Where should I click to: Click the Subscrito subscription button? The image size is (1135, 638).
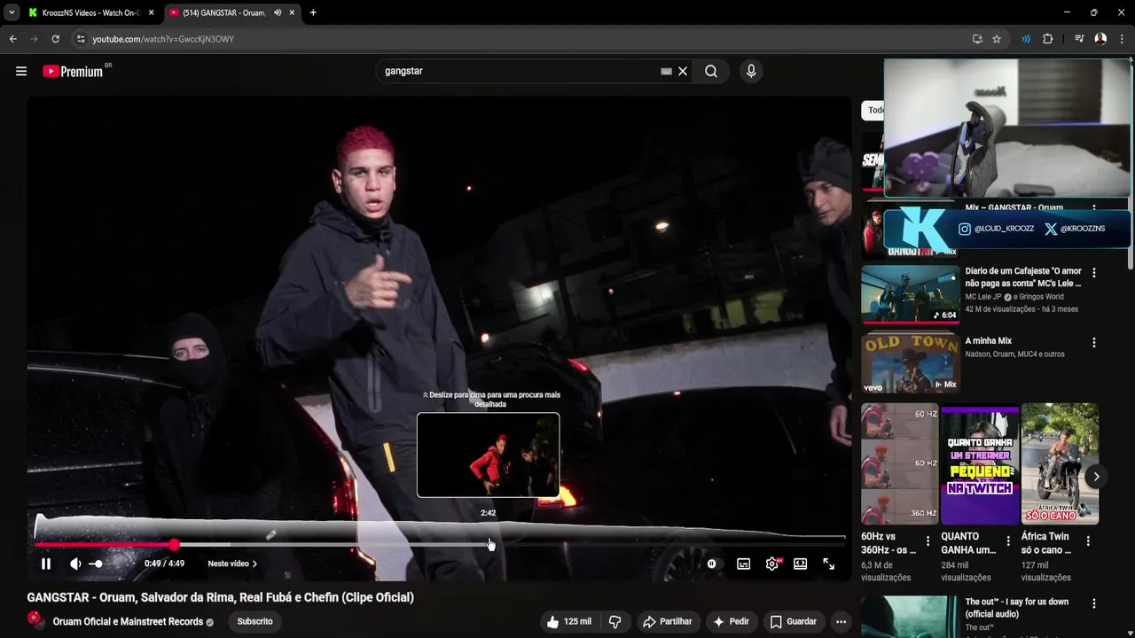click(x=254, y=621)
